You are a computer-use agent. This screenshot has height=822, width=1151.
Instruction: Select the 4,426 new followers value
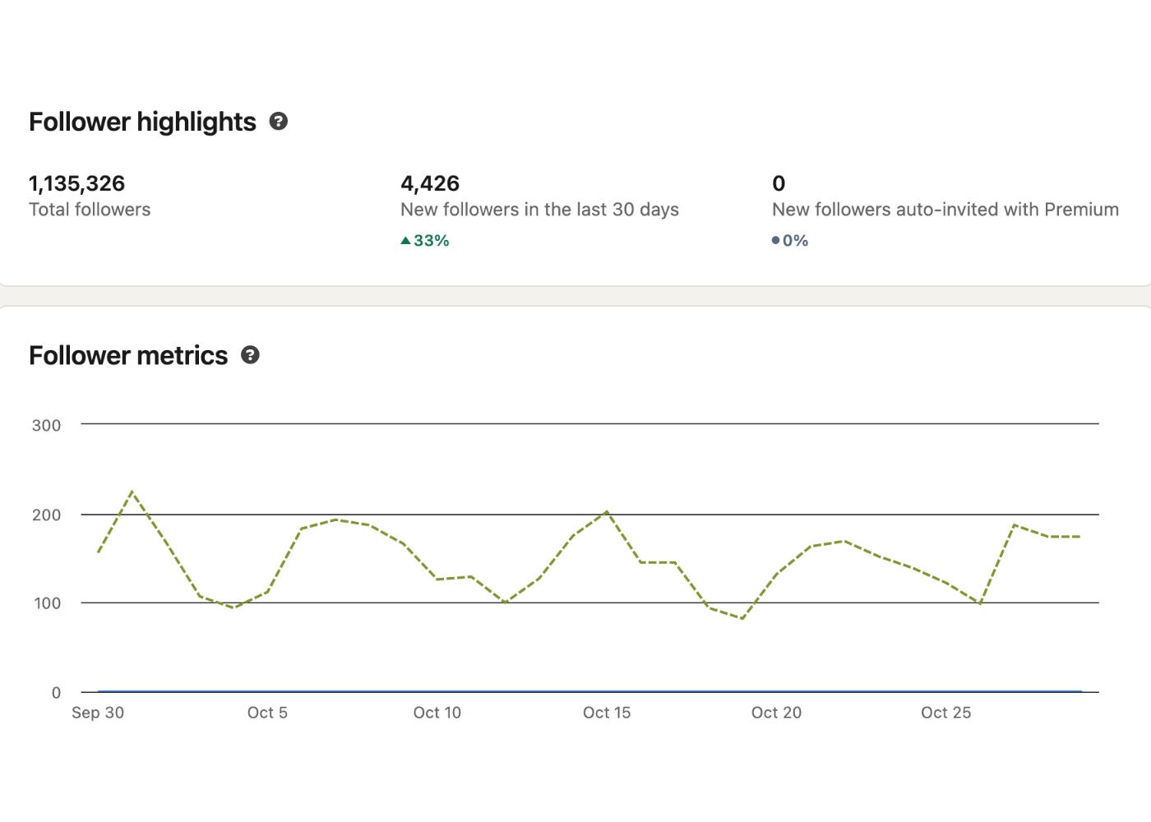429,182
